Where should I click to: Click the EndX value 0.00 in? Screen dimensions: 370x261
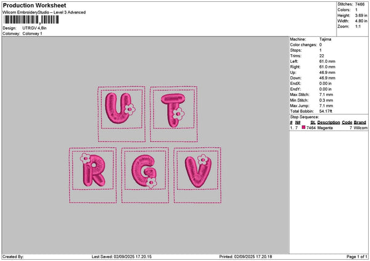(x=325, y=83)
